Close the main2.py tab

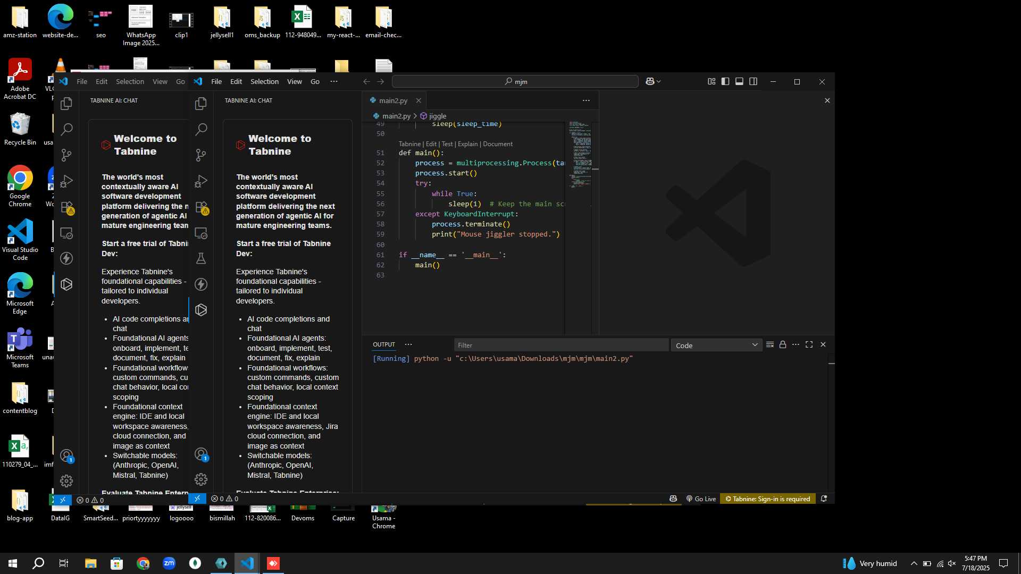(419, 100)
